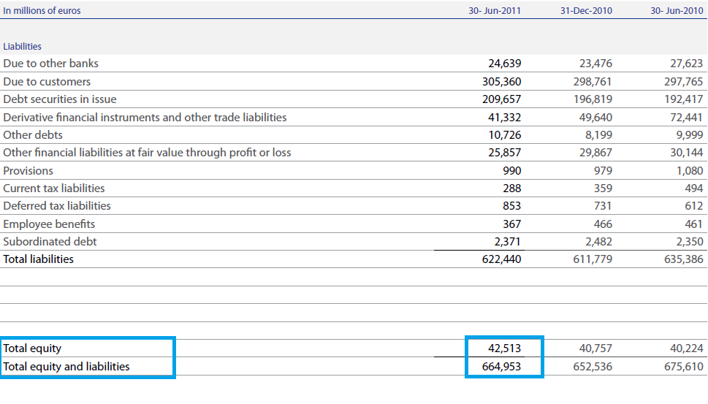The height and width of the screenshot is (404, 708).
Task: Select value 979 for Provisions
Action: [x=603, y=171]
